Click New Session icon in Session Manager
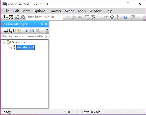The width and height of the screenshot is (146, 115). tap(19, 31)
